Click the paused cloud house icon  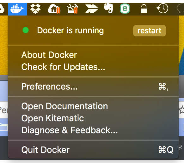54,9
